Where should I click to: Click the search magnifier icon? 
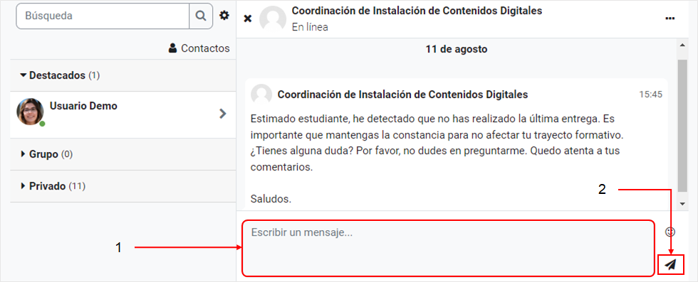coord(201,16)
